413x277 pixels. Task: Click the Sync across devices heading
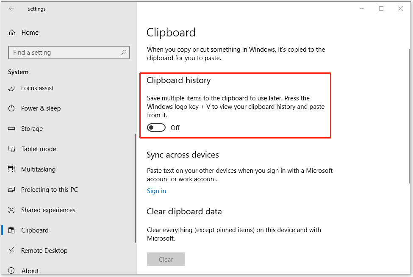pyautogui.click(x=183, y=155)
